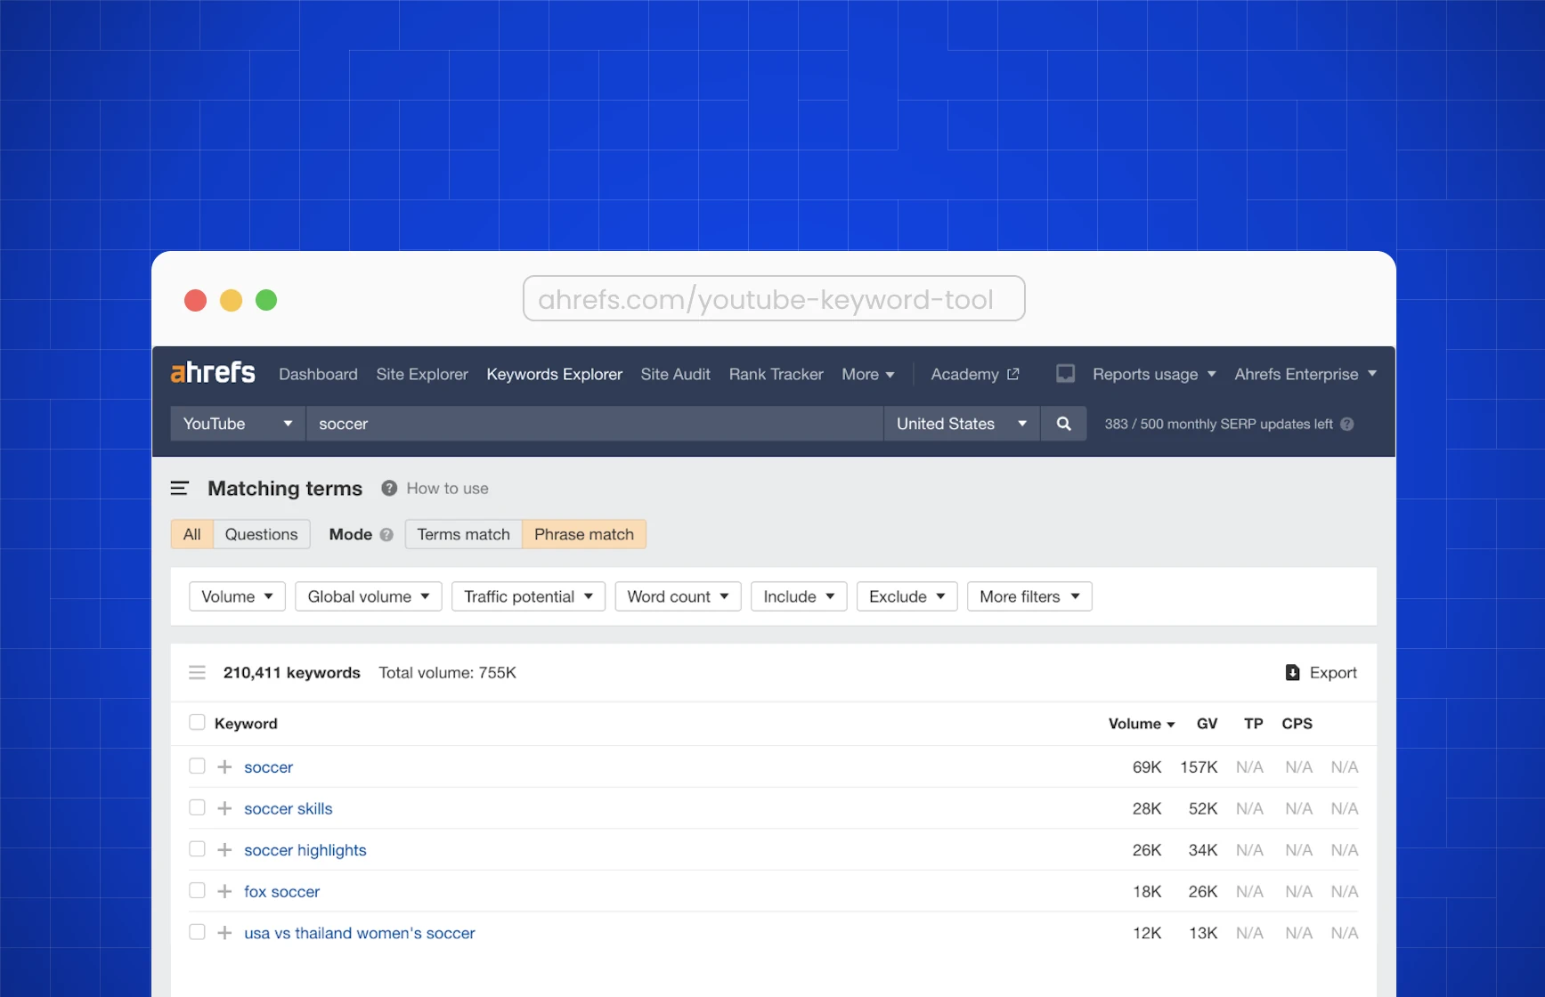1545x997 pixels.
Task: Click the ahrefs logo
Action: tap(213, 373)
